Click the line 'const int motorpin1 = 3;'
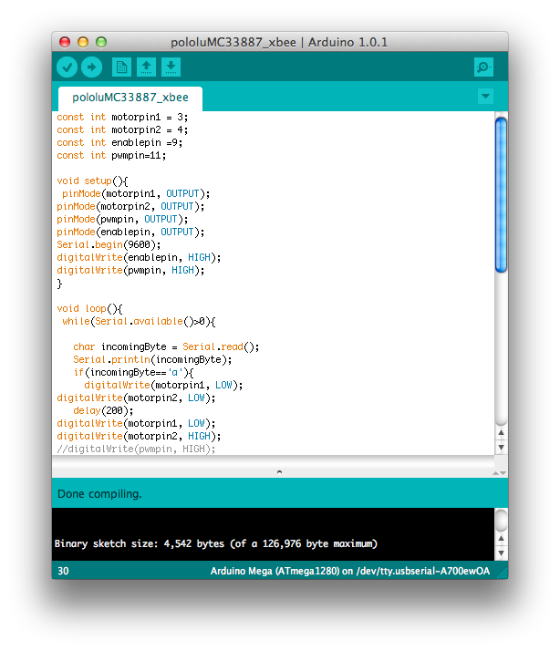560x651 pixels. (x=122, y=117)
